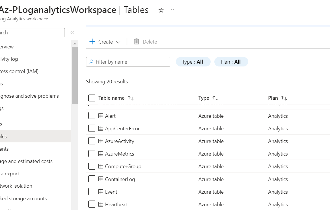330x210 pixels.
Task: Click the ComputerGroup table name
Action: click(x=123, y=166)
